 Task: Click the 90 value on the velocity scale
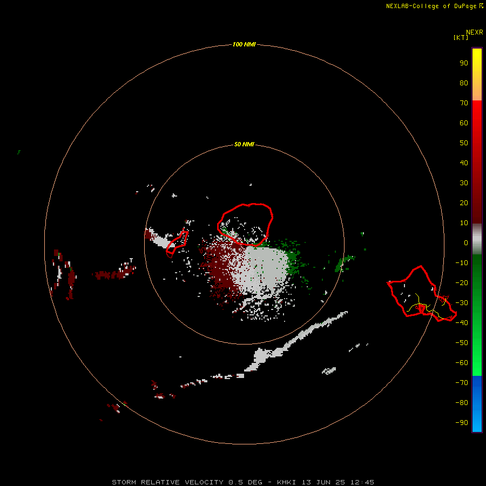pos(464,63)
